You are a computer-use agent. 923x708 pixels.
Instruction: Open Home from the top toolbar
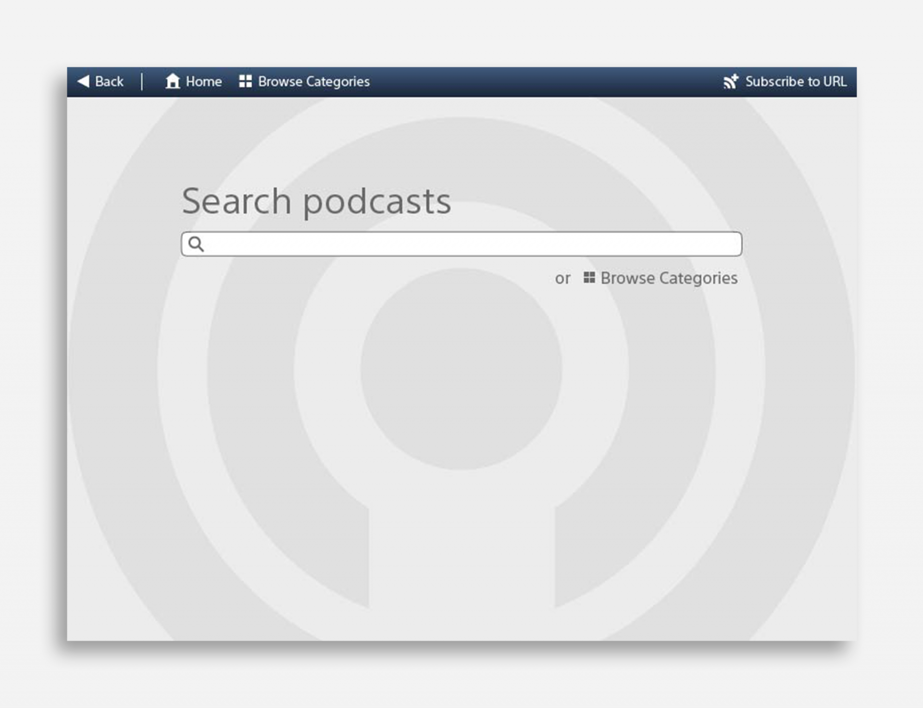(x=203, y=82)
